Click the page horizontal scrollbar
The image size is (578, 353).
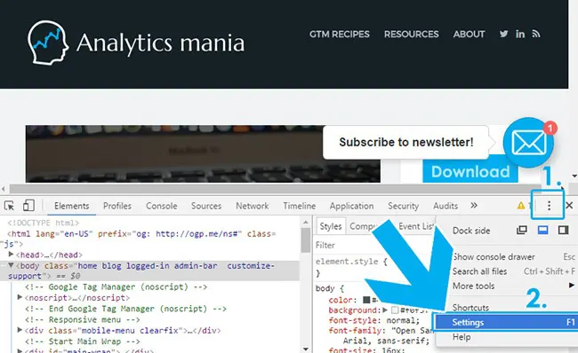click(275, 189)
